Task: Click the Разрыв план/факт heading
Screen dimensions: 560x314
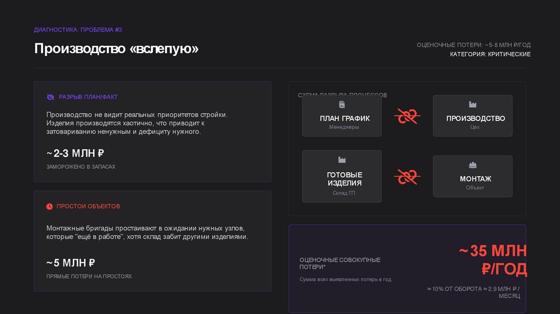Action: coord(88,97)
